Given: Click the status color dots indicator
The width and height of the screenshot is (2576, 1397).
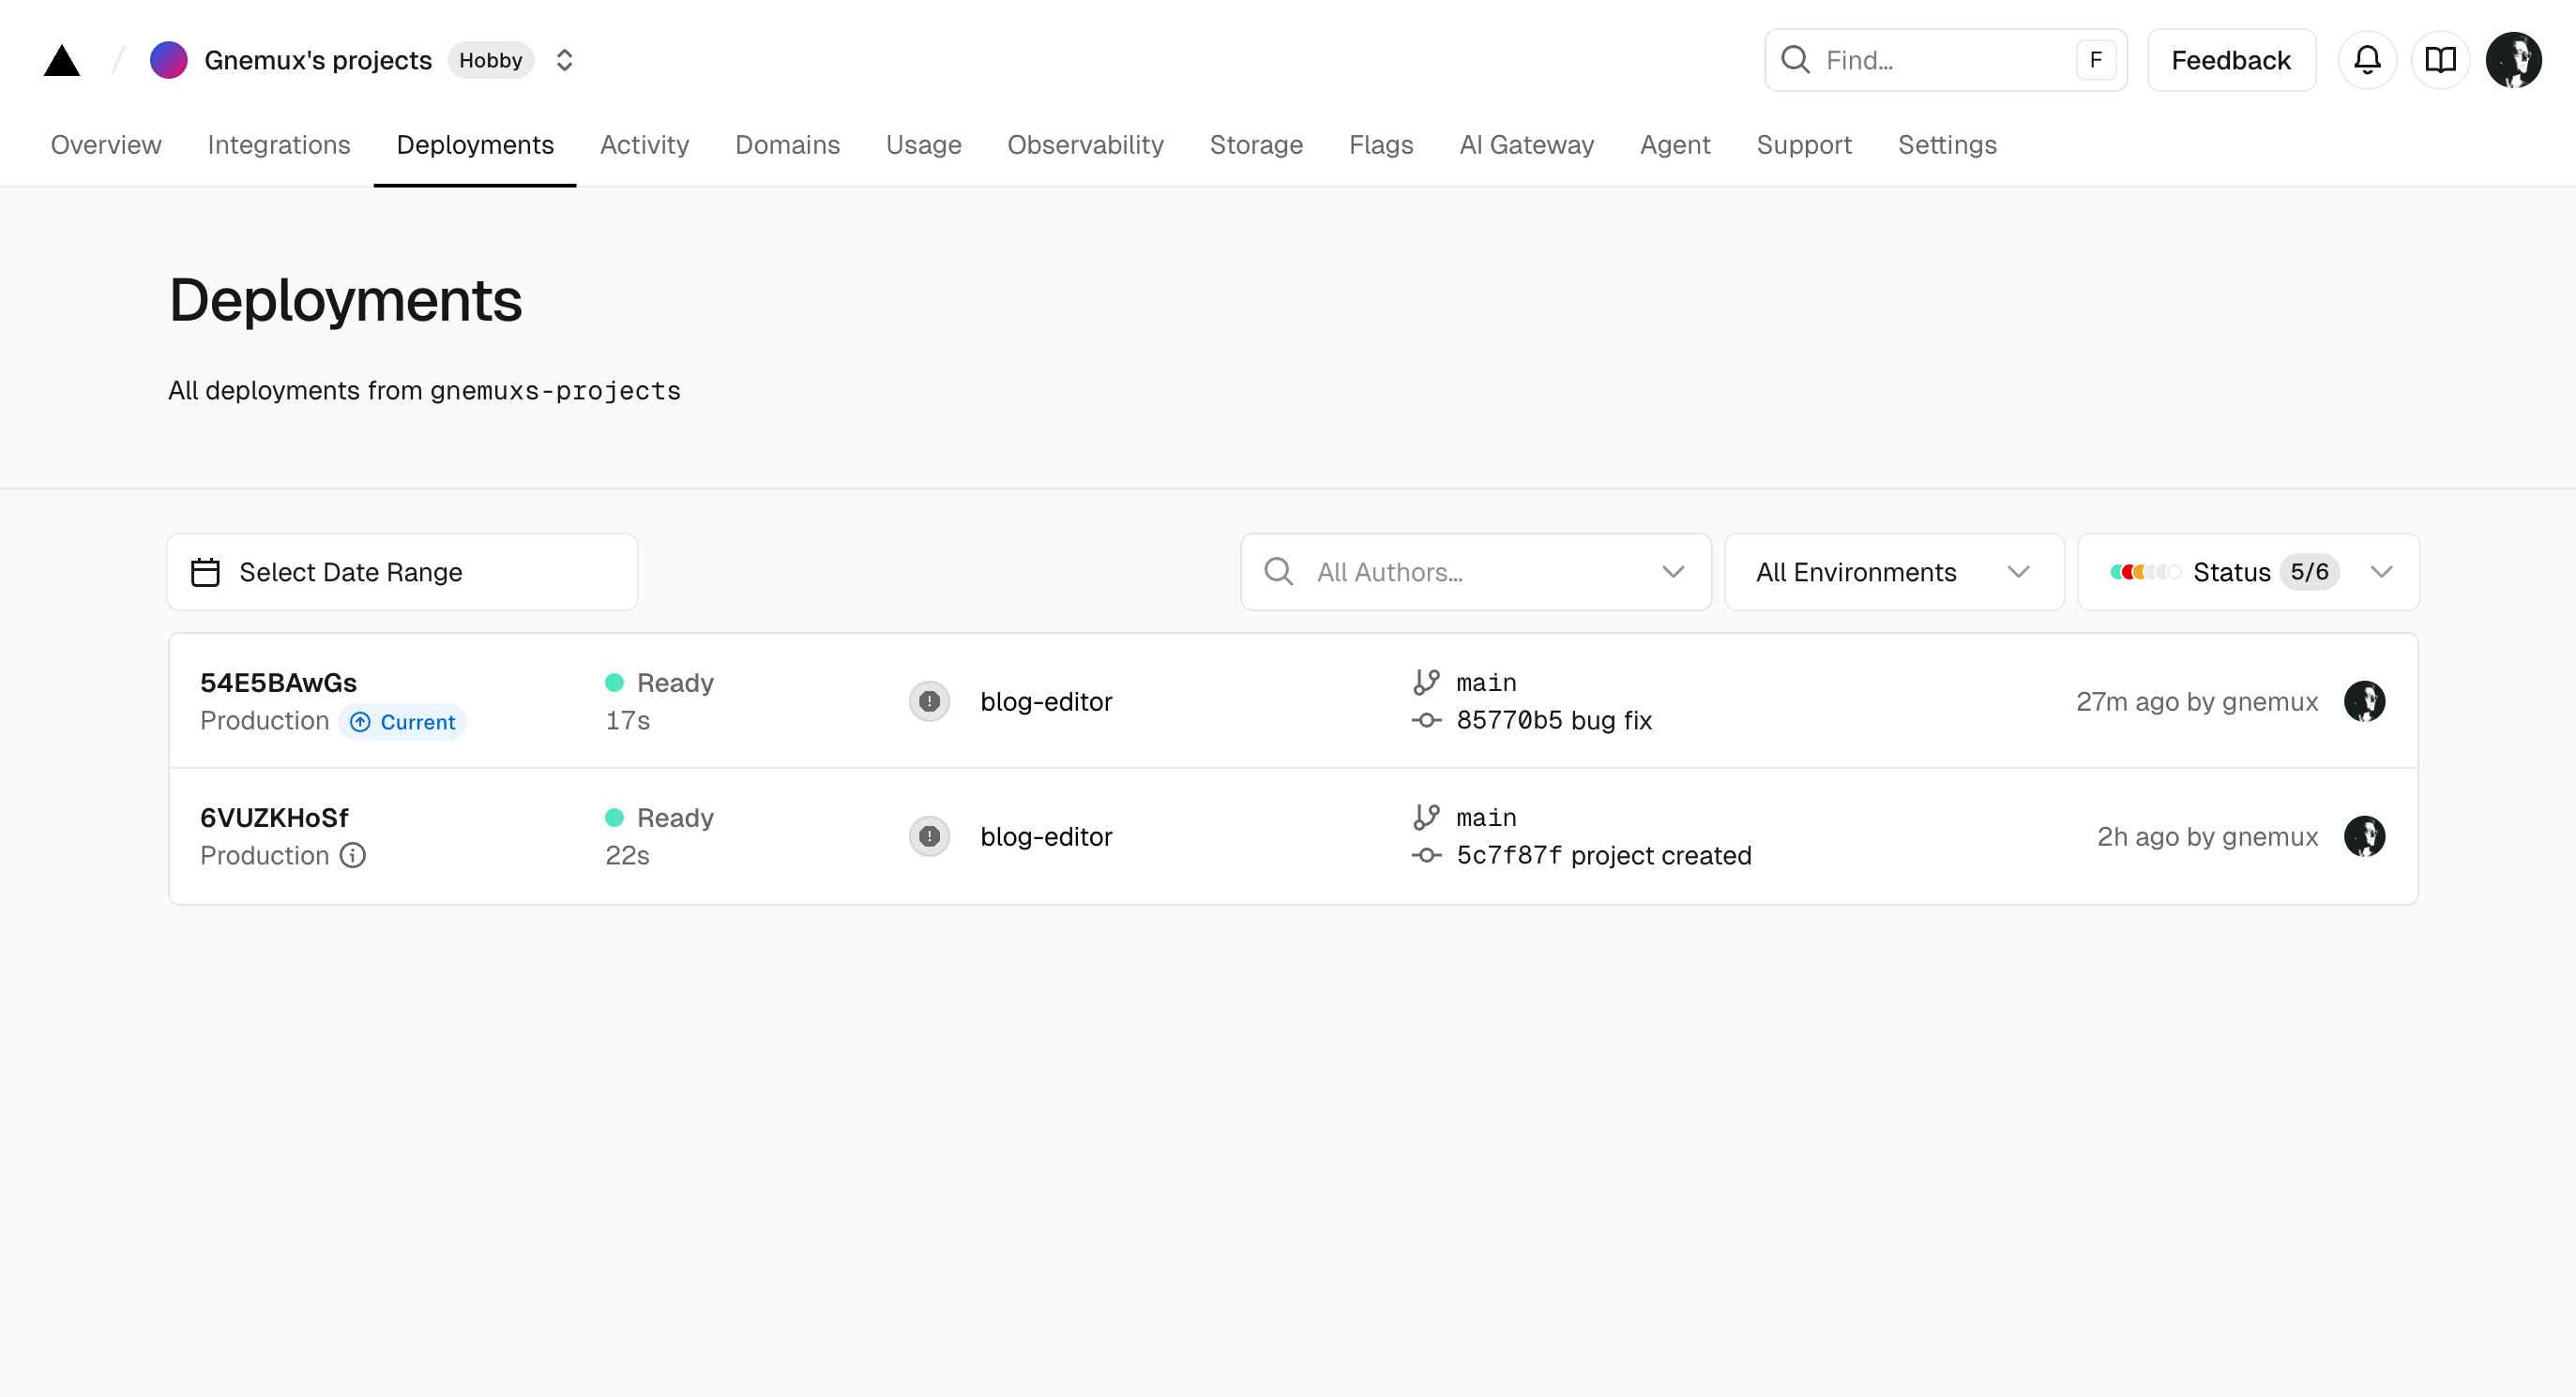Looking at the screenshot, I should pos(2144,572).
